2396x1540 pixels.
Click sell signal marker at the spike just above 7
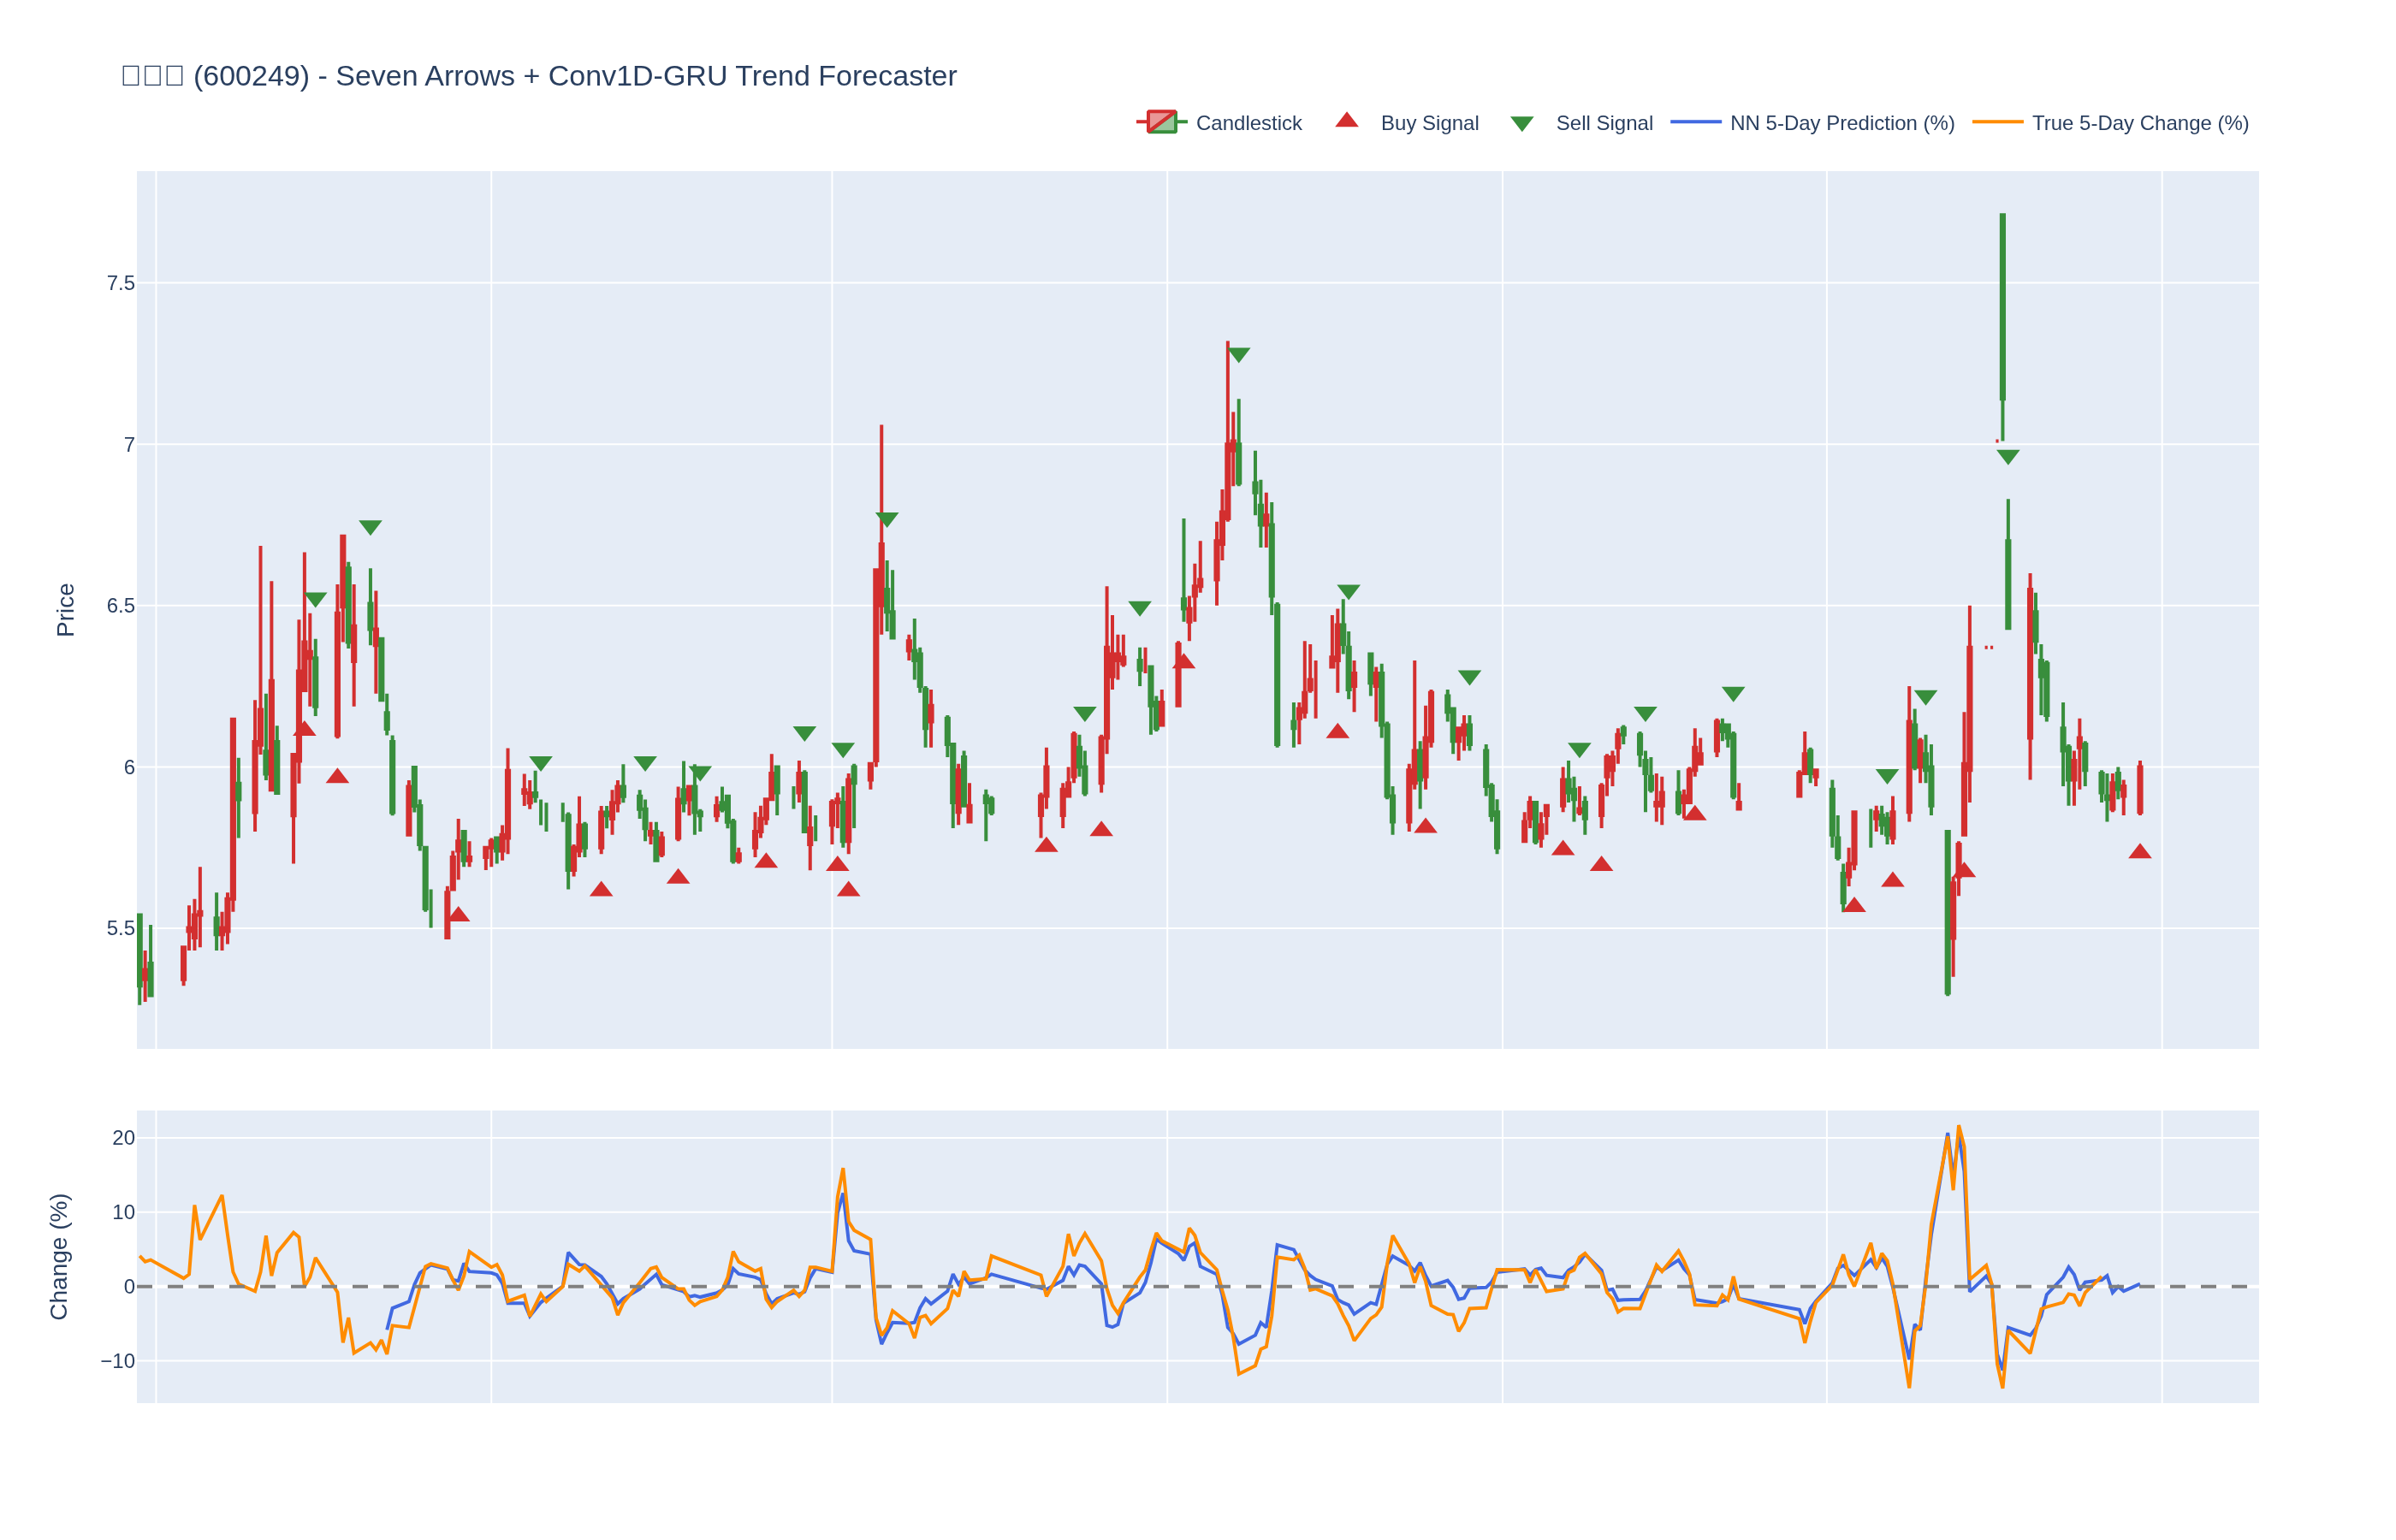(886, 519)
